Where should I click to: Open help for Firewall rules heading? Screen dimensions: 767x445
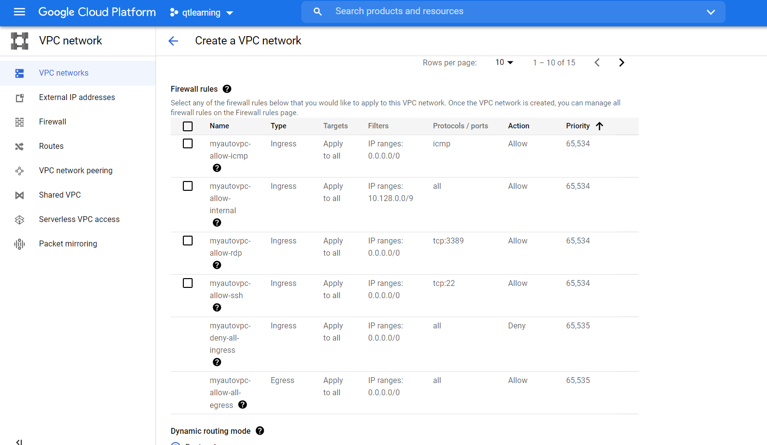pos(227,89)
